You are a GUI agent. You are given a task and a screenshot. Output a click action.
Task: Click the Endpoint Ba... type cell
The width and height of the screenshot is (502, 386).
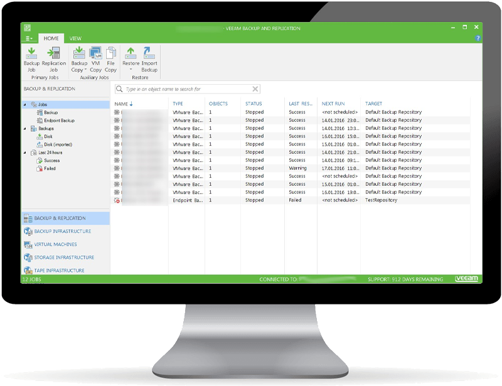click(188, 200)
